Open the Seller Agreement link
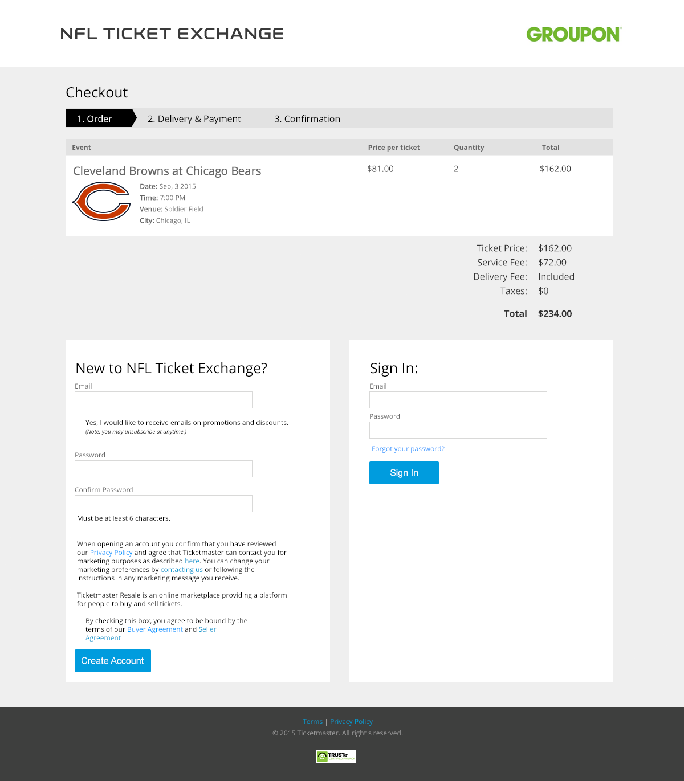The width and height of the screenshot is (684, 781). [151, 633]
